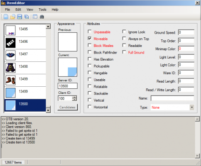Image resolution: width=201 pixels, height=166 pixels.
Task: Open the View menu
Action: [x=30, y=10]
